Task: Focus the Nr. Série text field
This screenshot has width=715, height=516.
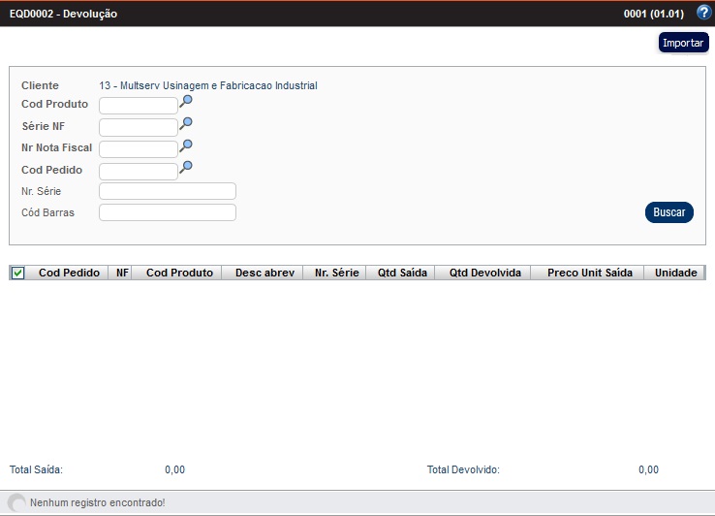Action: click(x=167, y=191)
